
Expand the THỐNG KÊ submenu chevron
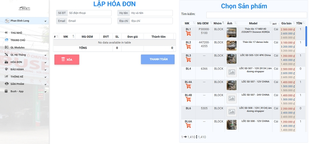point(45,77)
